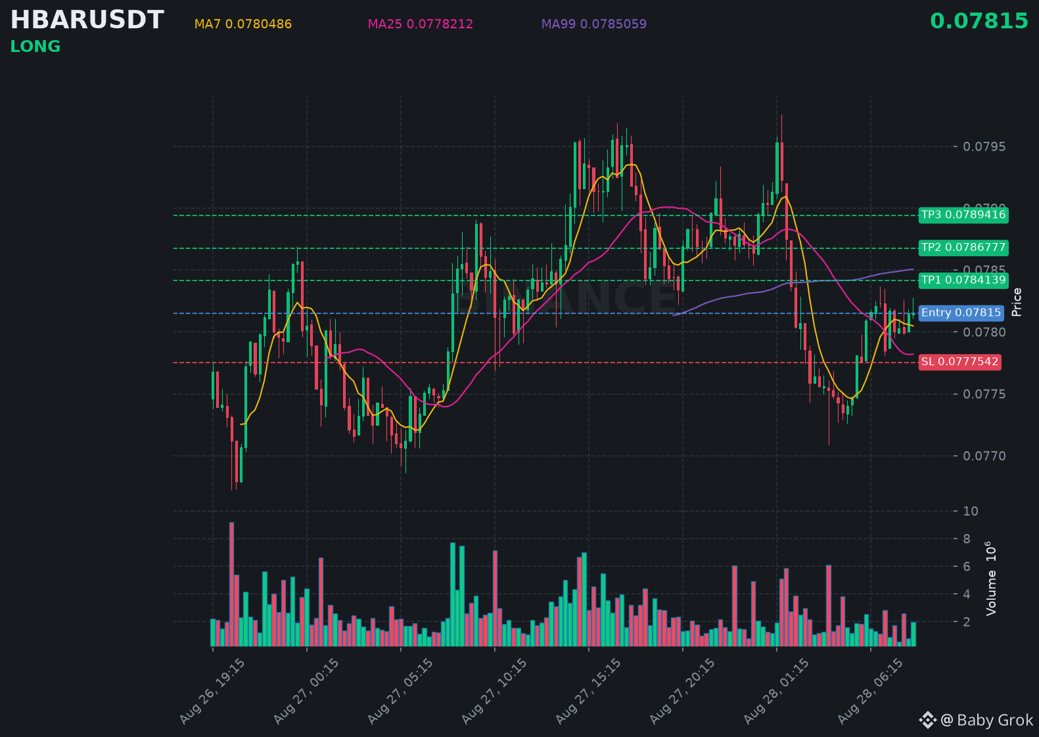
Task: Click the Aug 26, 19:15 time label
Action: 212,691
